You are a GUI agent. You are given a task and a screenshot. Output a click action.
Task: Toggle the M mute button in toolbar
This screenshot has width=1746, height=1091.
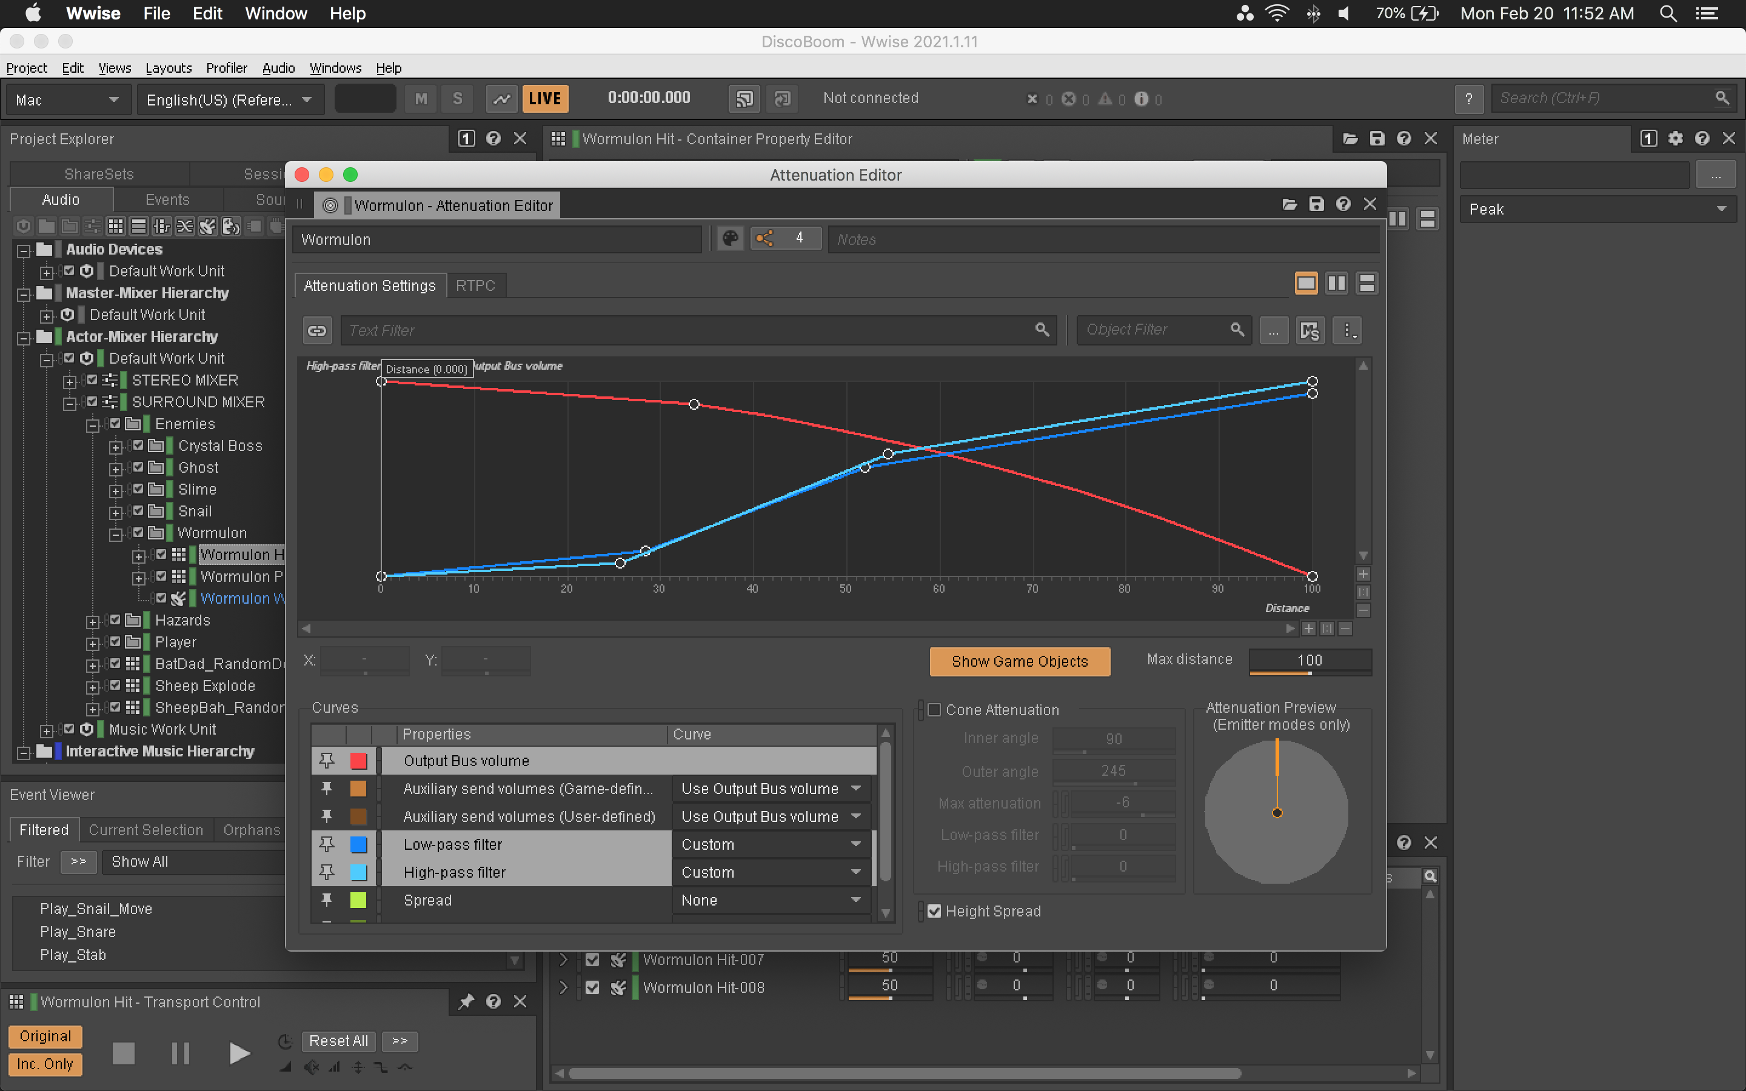421,98
